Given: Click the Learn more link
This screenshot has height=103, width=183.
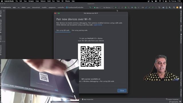Looking at the screenshot, I should [98, 25].
